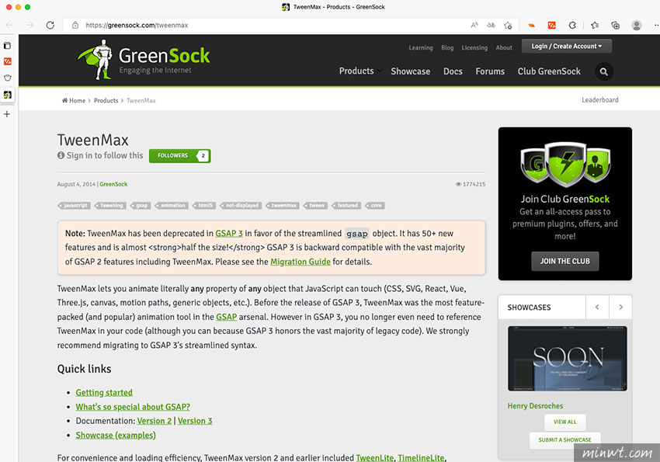Click the javascript tag
The height and width of the screenshot is (462, 660).
tap(74, 205)
